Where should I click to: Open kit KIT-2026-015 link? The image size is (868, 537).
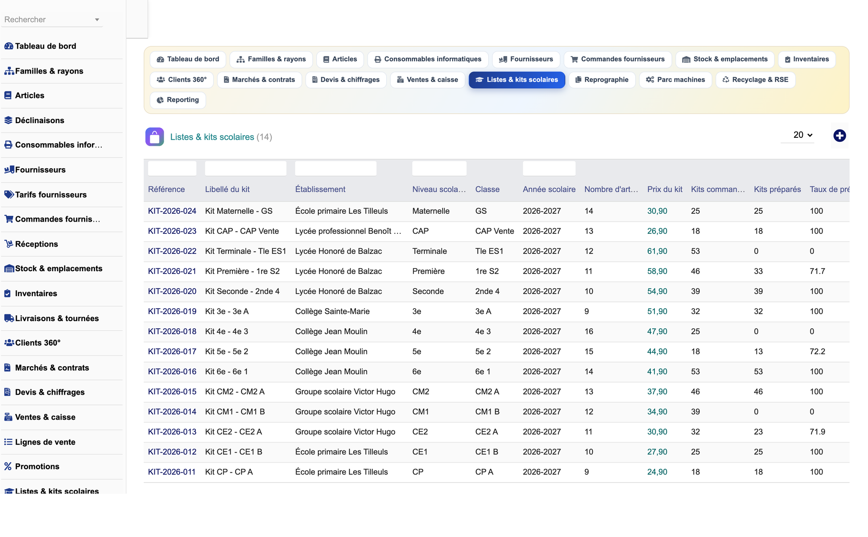click(x=172, y=392)
